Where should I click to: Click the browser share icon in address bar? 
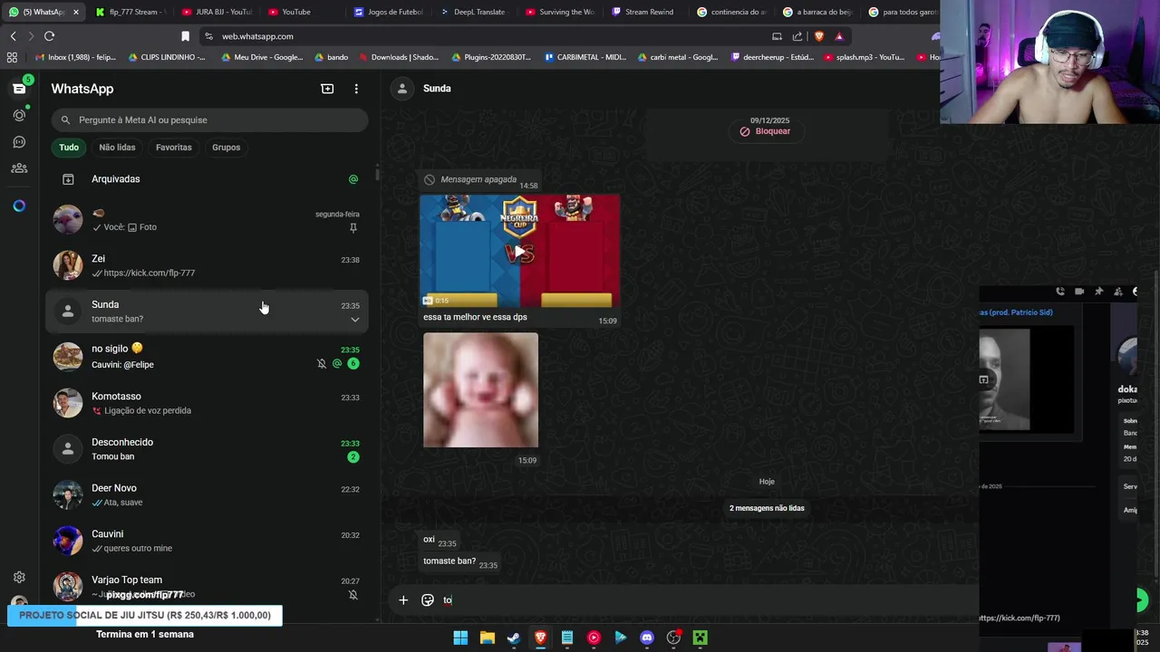pos(797,36)
